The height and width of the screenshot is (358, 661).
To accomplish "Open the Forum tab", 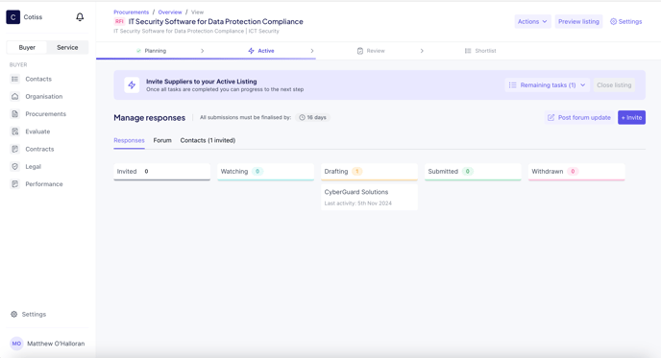I will [x=162, y=140].
